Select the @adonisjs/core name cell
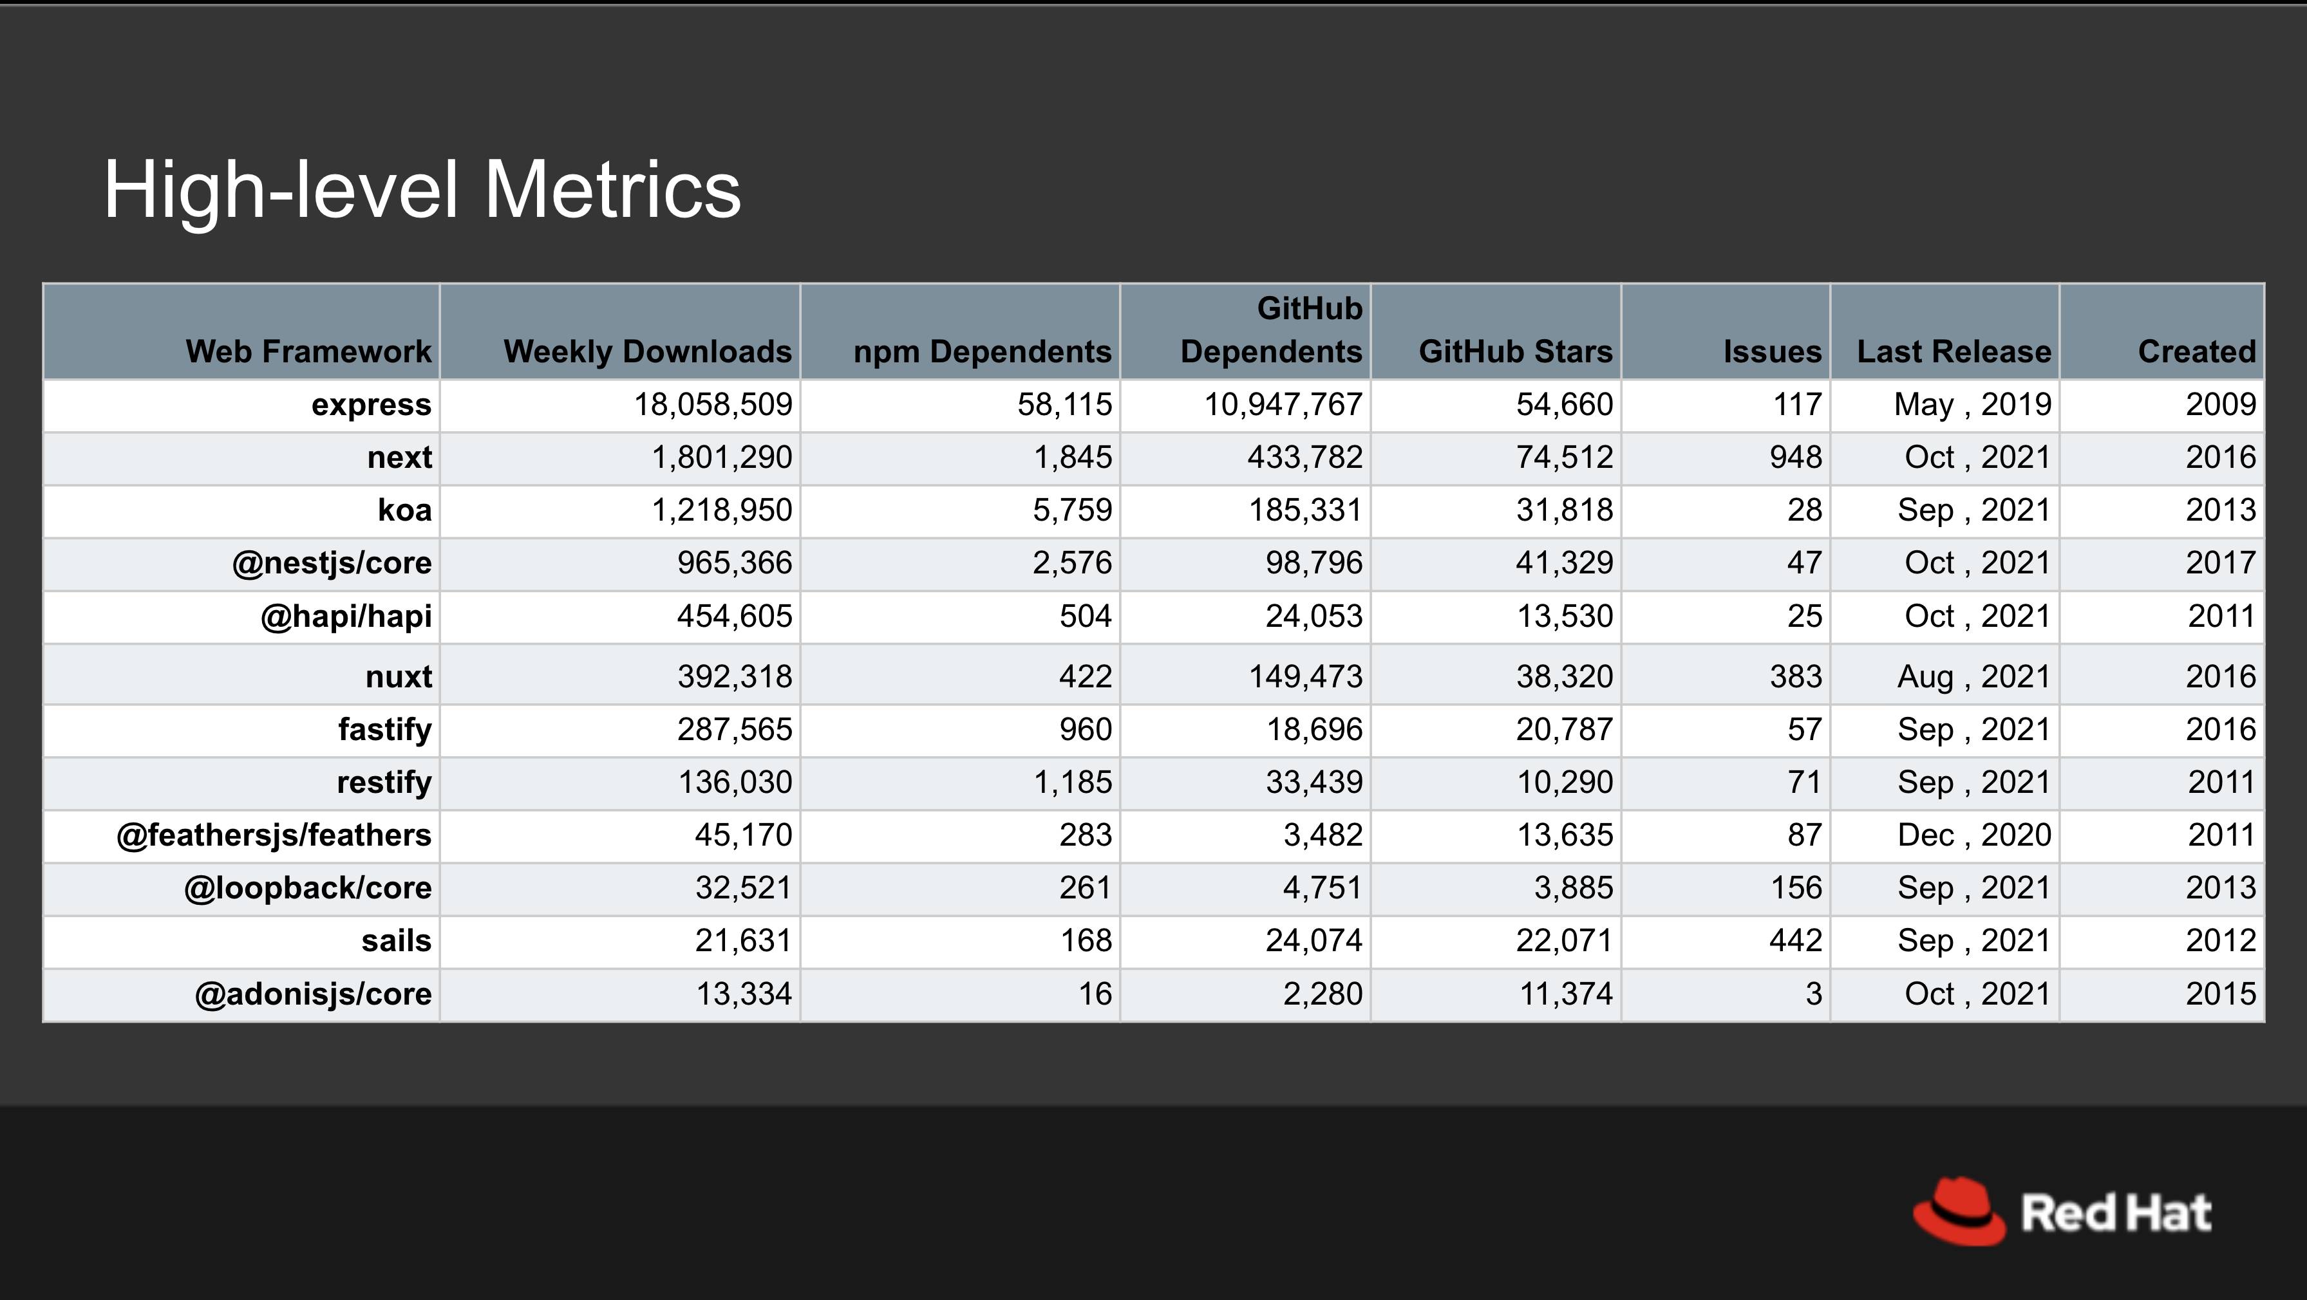The width and height of the screenshot is (2307, 1300). (312, 994)
